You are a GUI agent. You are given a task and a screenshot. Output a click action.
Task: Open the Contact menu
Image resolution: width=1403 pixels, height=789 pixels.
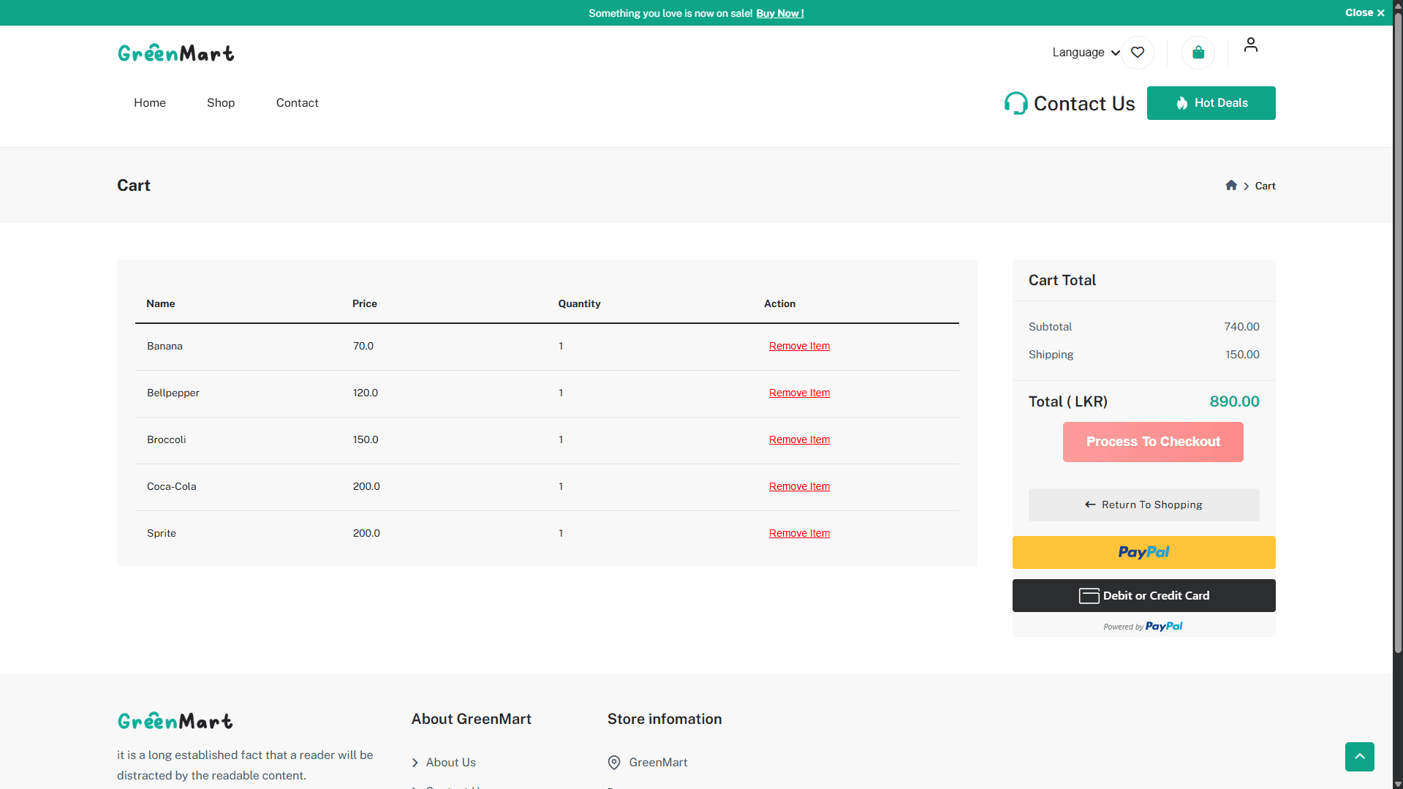click(x=296, y=102)
